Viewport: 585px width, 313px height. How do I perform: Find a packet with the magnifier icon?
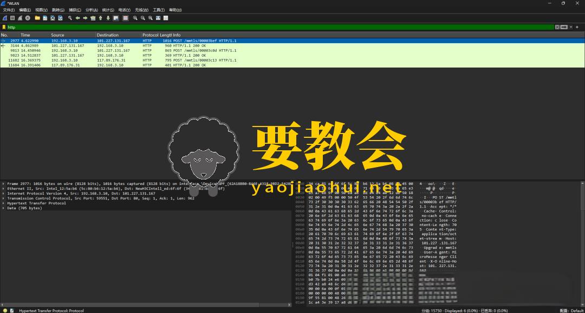click(70, 18)
